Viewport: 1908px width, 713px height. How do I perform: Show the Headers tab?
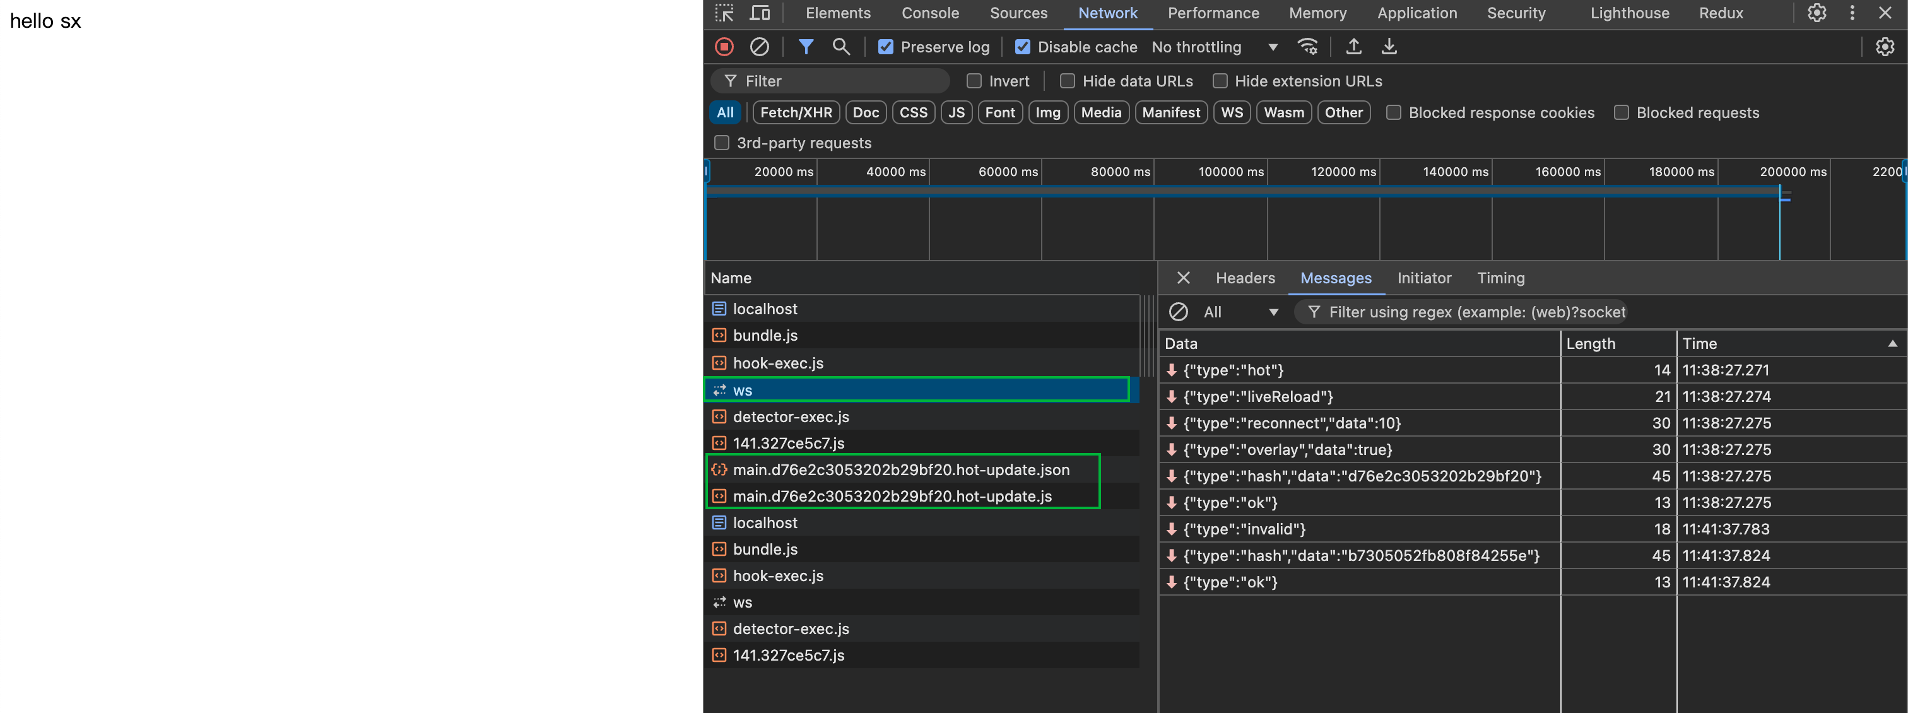point(1245,278)
